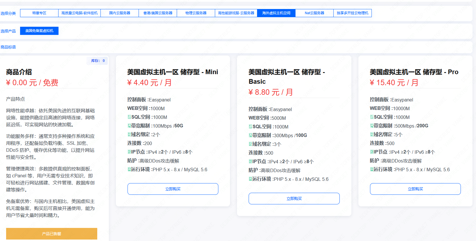
Task: Click the 运行环境 icon in Mini card
Action: click(x=129, y=169)
